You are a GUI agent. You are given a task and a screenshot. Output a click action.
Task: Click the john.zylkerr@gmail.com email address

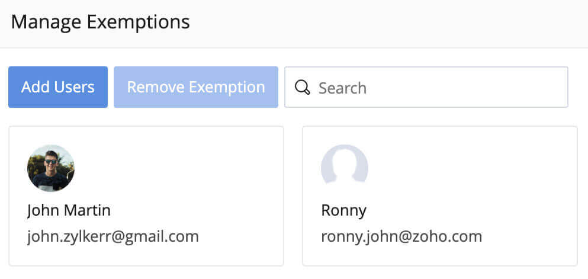click(x=113, y=237)
